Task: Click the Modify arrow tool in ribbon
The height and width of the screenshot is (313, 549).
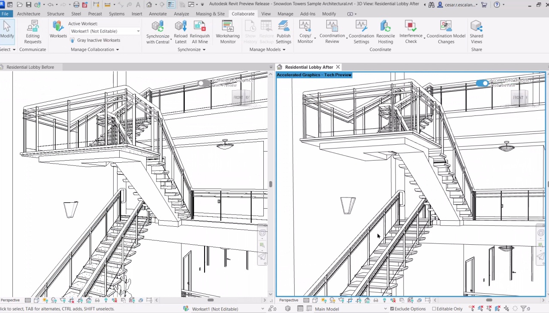Action: coord(7,29)
